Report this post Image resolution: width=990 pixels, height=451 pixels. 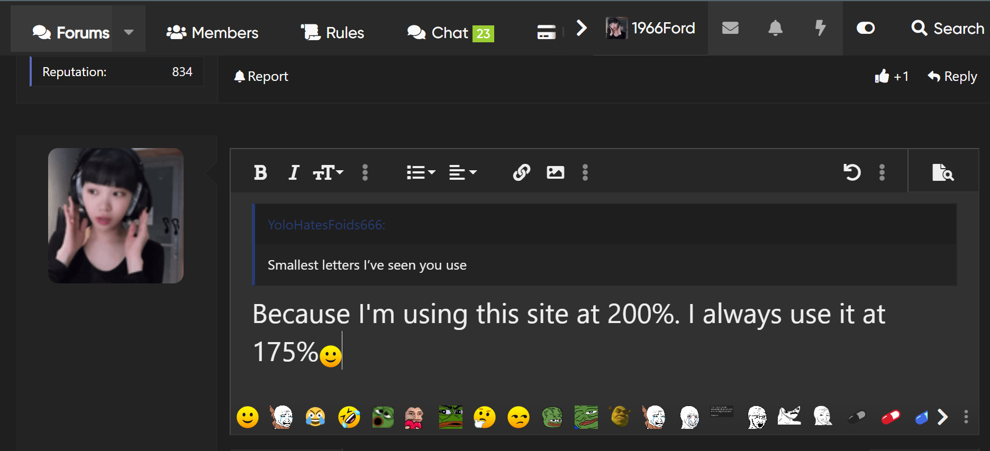tap(261, 77)
